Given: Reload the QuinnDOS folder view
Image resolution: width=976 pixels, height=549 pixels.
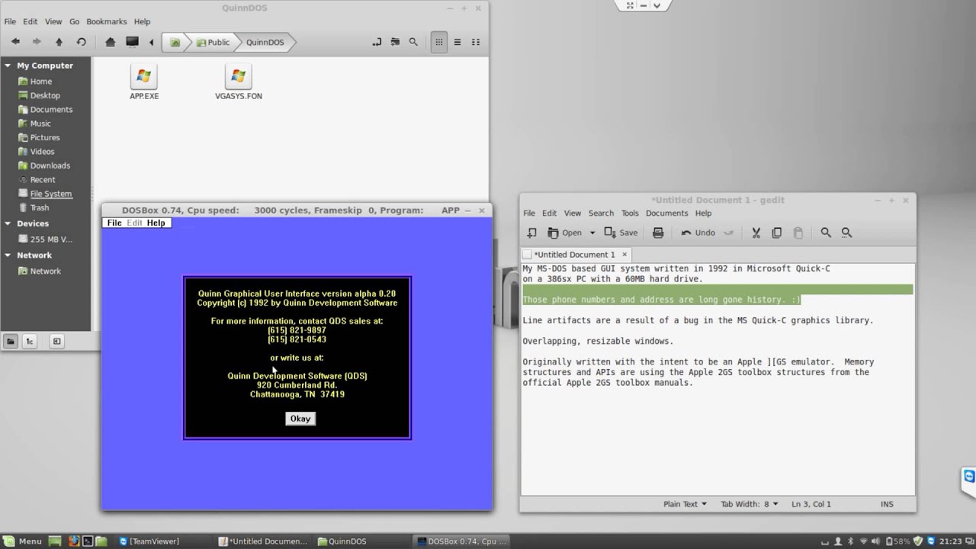Looking at the screenshot, I should click(x=81, y=42).
